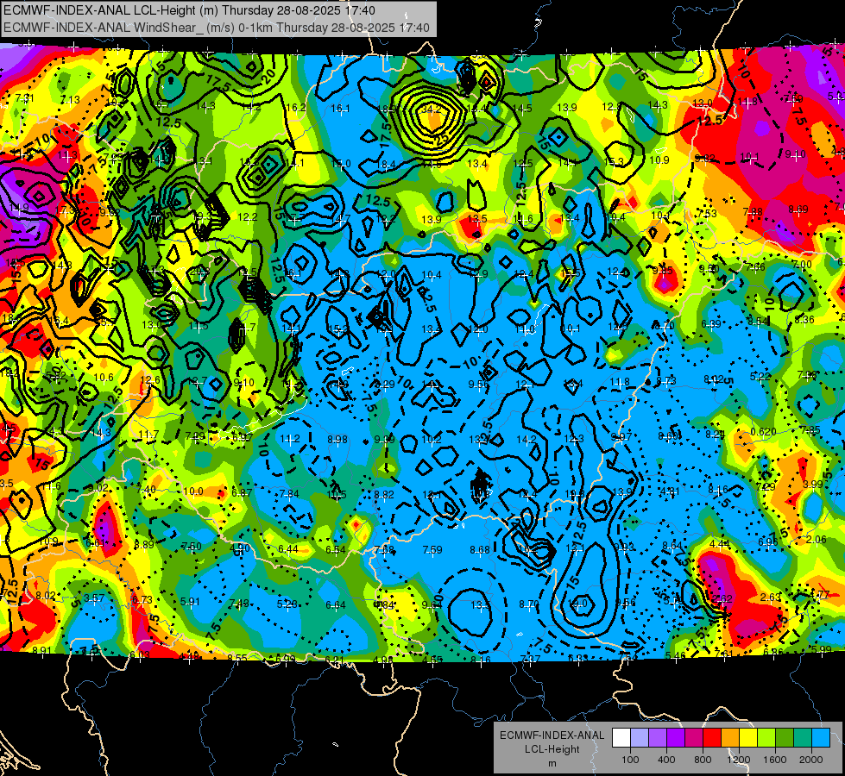The height and width of the screenshot is (776, 845).
Task: Click the grid value '5.46'
Action: 675,655
